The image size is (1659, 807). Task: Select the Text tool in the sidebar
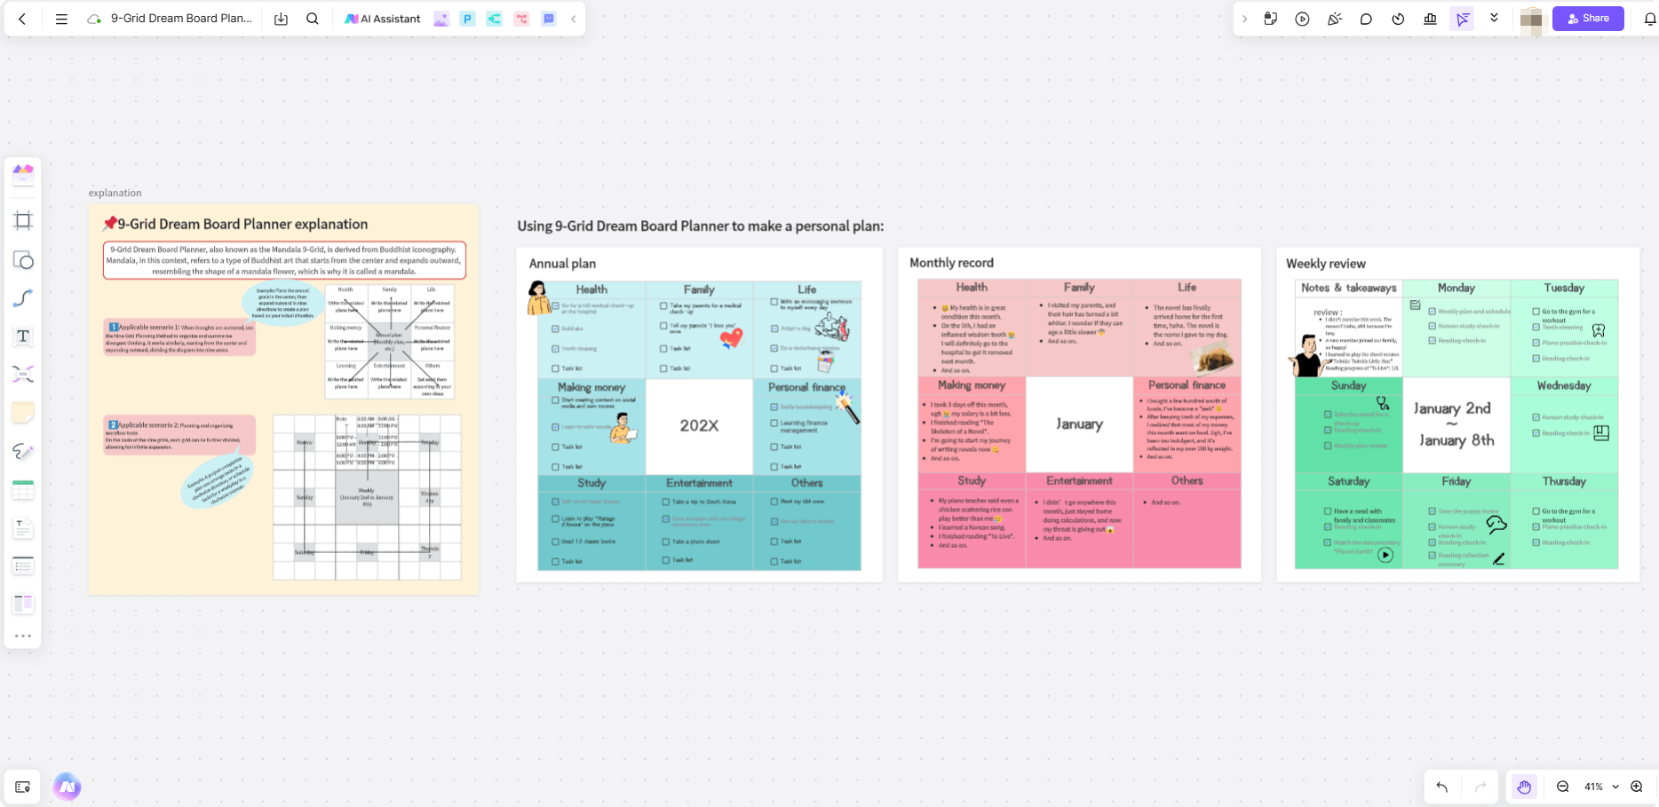(23, 336)
